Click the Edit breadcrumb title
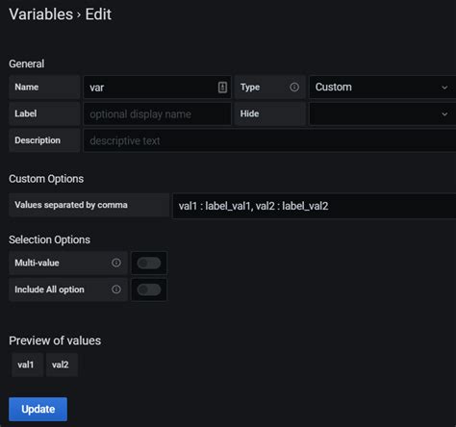456x427 pixels. coord(98,14)
